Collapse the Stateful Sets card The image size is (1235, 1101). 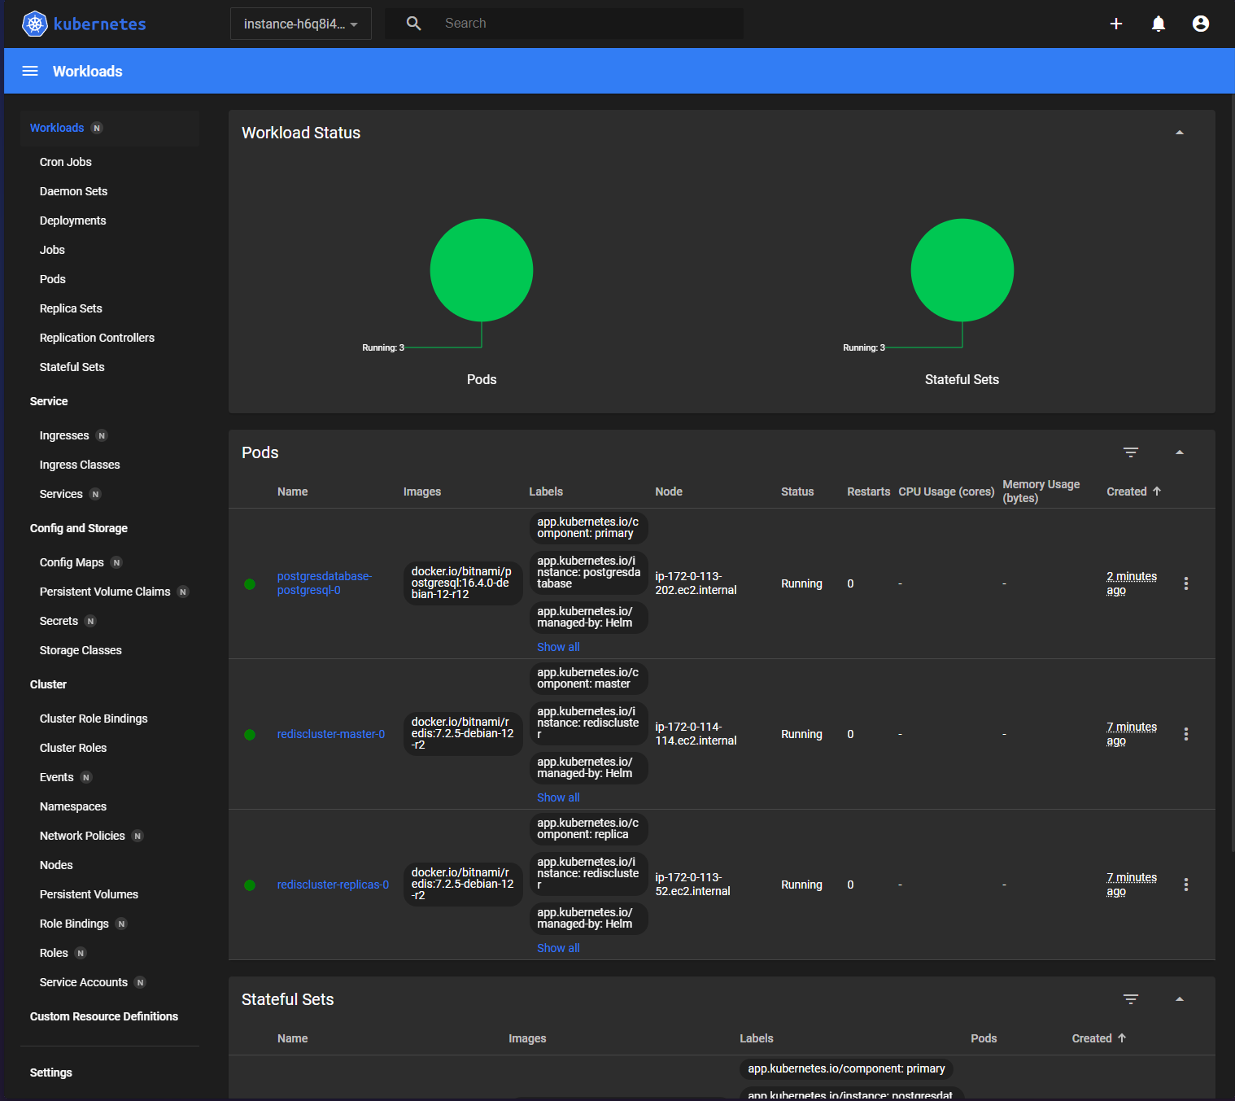click(1179, 998)
